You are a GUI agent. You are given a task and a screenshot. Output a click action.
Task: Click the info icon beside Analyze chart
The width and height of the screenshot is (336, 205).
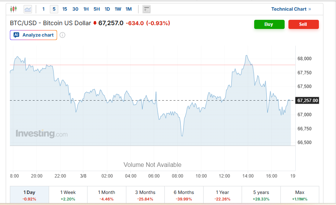[62, 35]
